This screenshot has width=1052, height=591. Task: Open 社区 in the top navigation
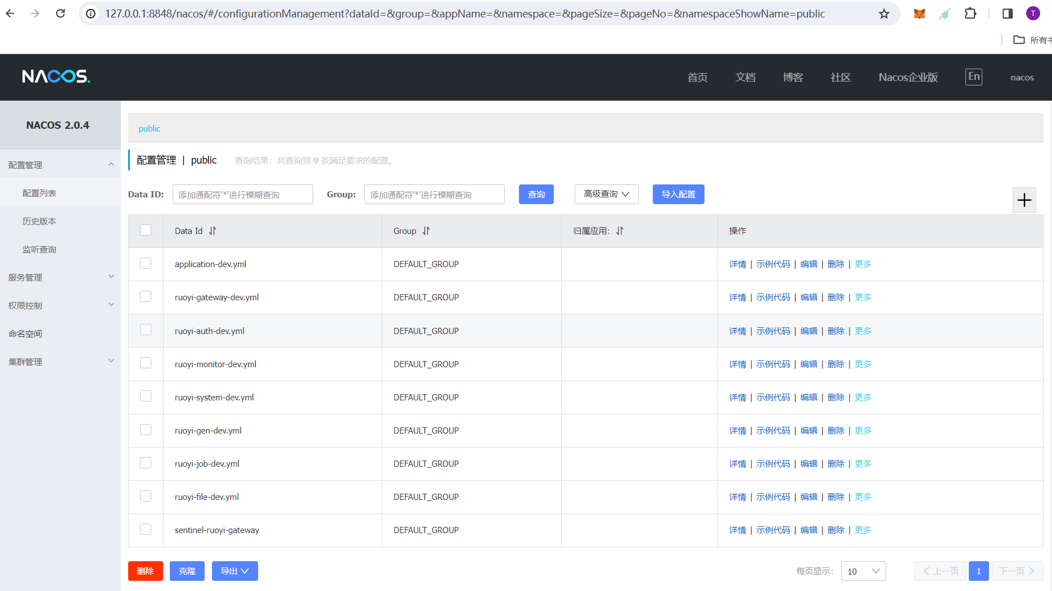(841, 78)
